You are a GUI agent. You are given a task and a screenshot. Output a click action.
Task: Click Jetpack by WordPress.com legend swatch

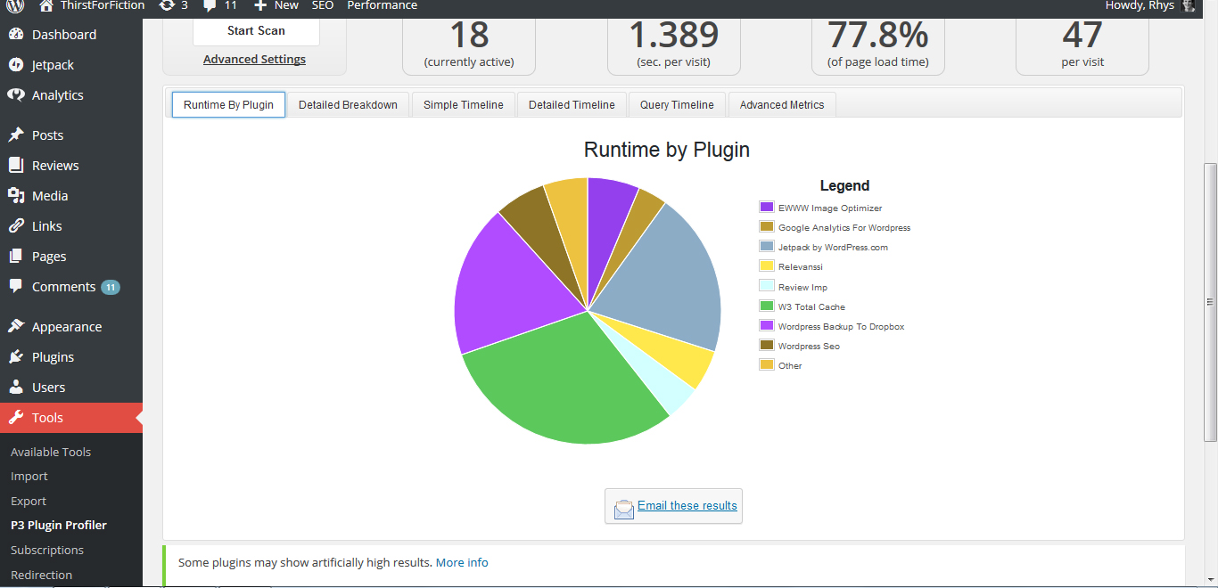point(767,246)
